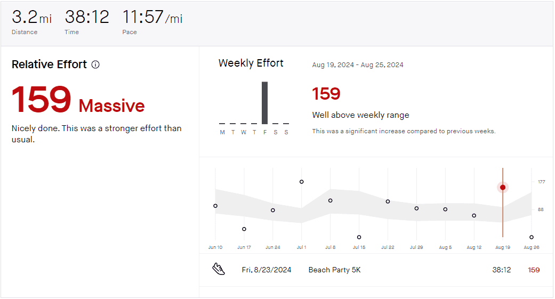The width and height of the screenshot is (555, 299).
Task: Click the tall Friday bar in Weekly Effort
Action: tap(265, 103)
